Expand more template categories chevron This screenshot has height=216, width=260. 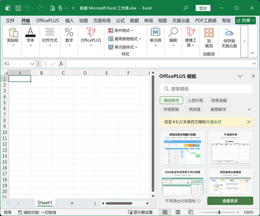pyautogui.click(x=249, y=109)
